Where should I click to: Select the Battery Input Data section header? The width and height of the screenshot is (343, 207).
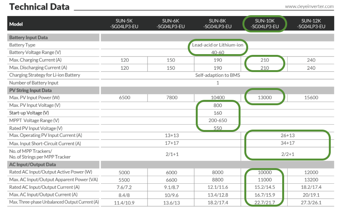pyautogui.click(x=28, y=37)
